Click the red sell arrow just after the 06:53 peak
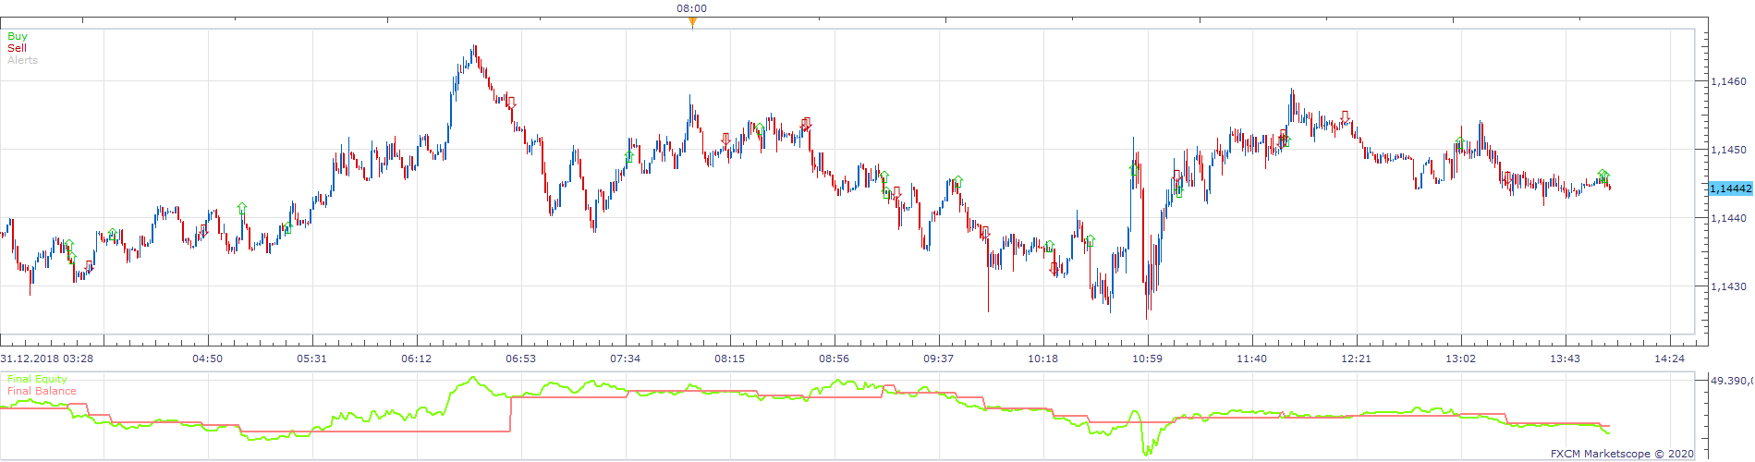1755x462 pixels. (511, 103)
